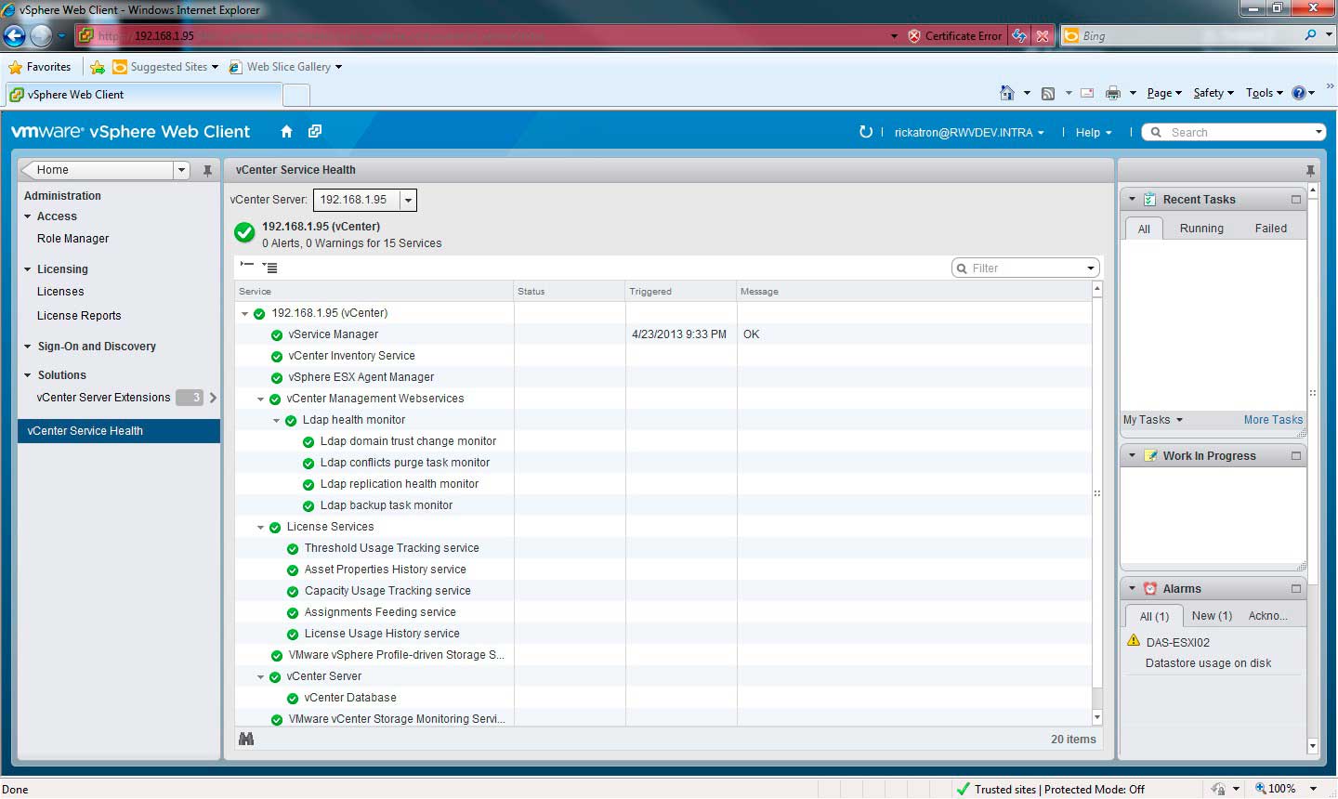Open the My Tasks dropdown
1338x799 pixels.
pyautogui.click(x=1153, y=420)
